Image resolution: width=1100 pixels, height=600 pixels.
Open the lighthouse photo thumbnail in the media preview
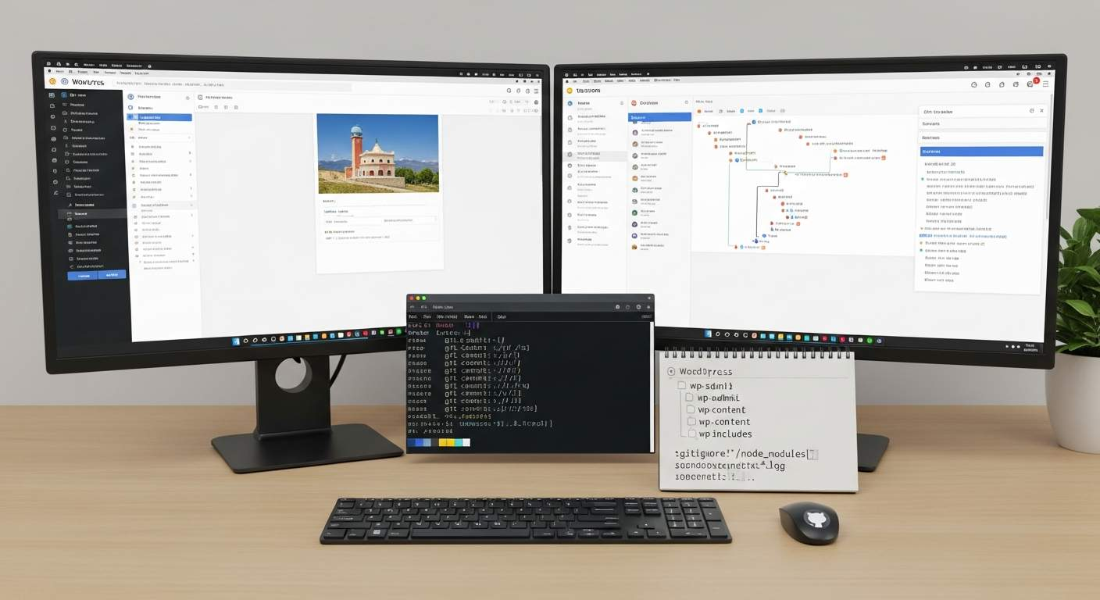378,155
